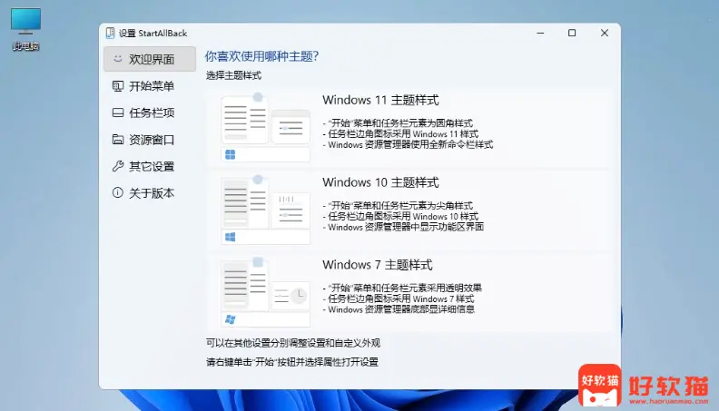
Task: Click the wrench icon beside 其它设置
Action: tap(118, 166)
